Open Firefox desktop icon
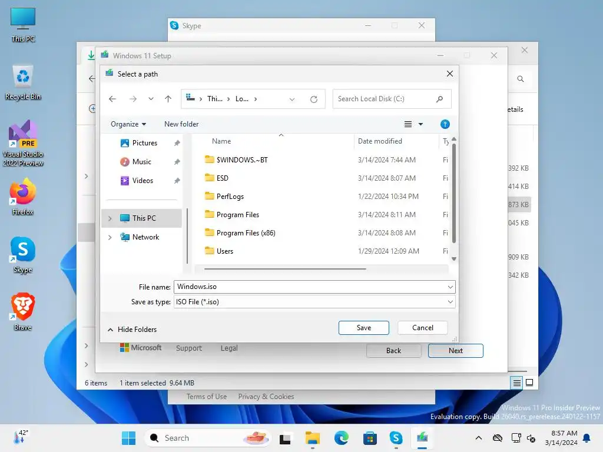Image resolution: width=603 pixels, height=452 pixels. point(23,197)
